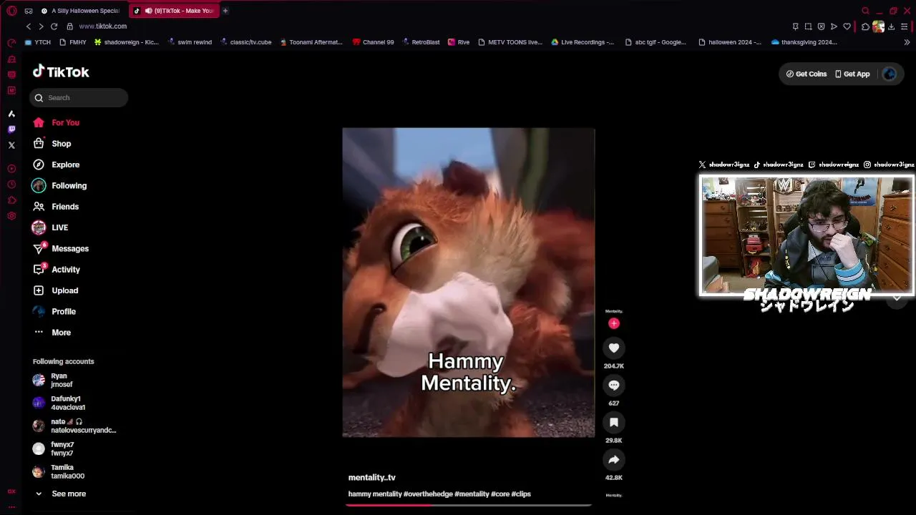This screenshot has height=515, width=916.
Task: Open the LIVE section
Action: [50, 227]
